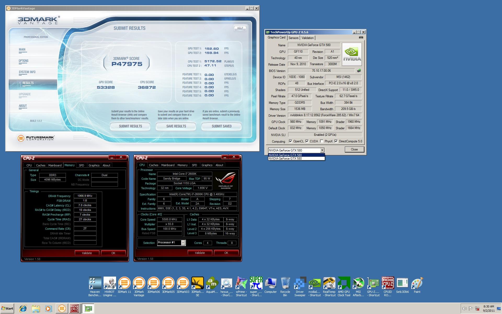Open nvidiaInspector shortcut icon
This screenshot has height=314, width=502.
click(314, 287)
